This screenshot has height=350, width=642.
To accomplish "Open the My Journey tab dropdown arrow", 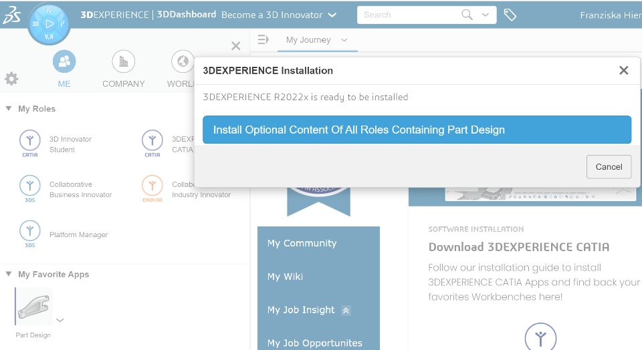I will pos(344,39).
